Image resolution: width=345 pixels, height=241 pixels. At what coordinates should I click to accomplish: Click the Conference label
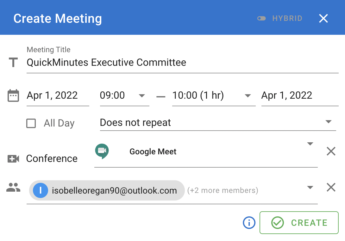(52, 158)
